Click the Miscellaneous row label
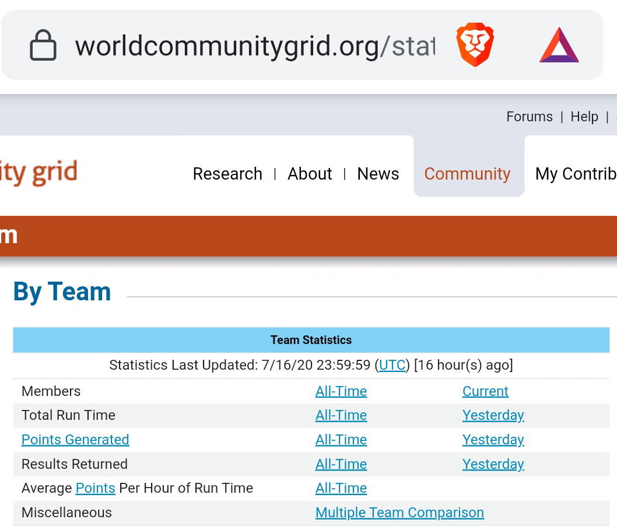 66,512
